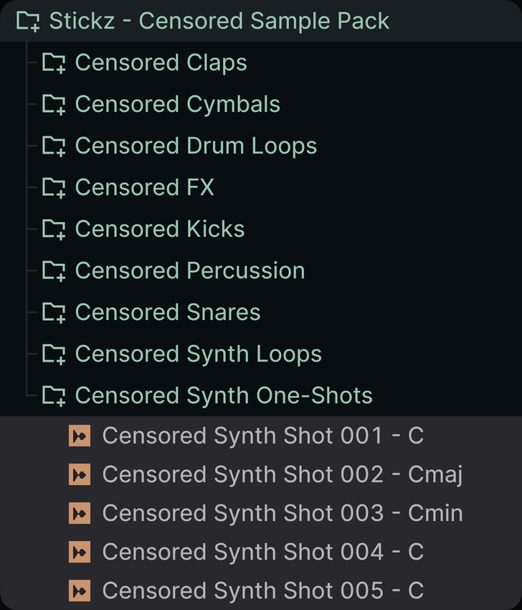The height and width of the screenshot is (610, 522).
Task: Click audio icon of Synth Shot 003 - Cmin
Action: (x=80, y=513)
